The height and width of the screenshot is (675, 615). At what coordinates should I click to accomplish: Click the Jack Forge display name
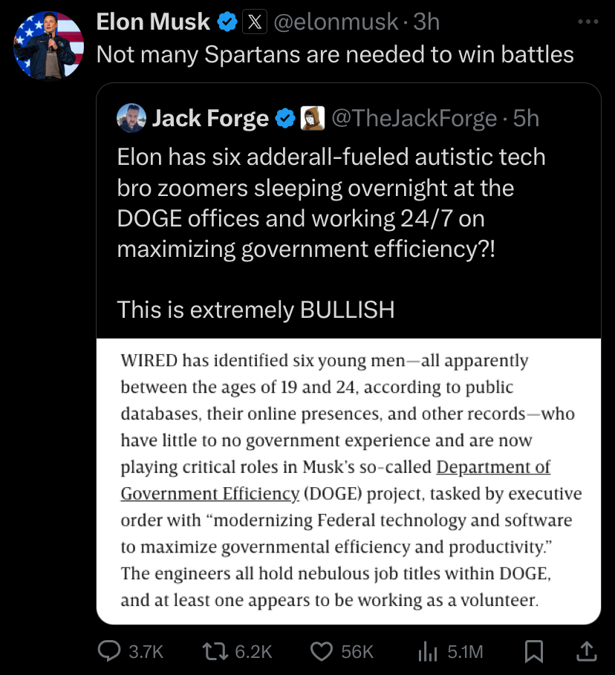point(210,118)
